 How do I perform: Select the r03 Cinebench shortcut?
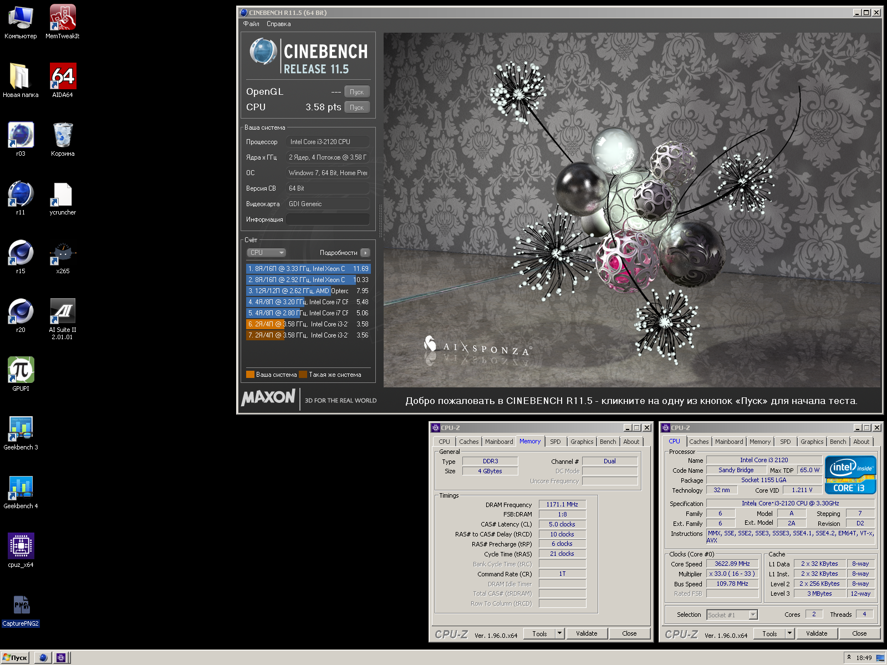[x=21, y=140]
